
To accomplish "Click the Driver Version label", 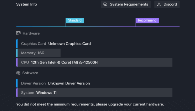I will 33,83.
